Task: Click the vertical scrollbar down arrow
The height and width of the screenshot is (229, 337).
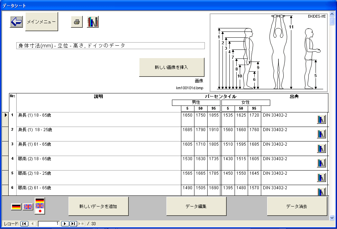Action: tap(332, 218)
